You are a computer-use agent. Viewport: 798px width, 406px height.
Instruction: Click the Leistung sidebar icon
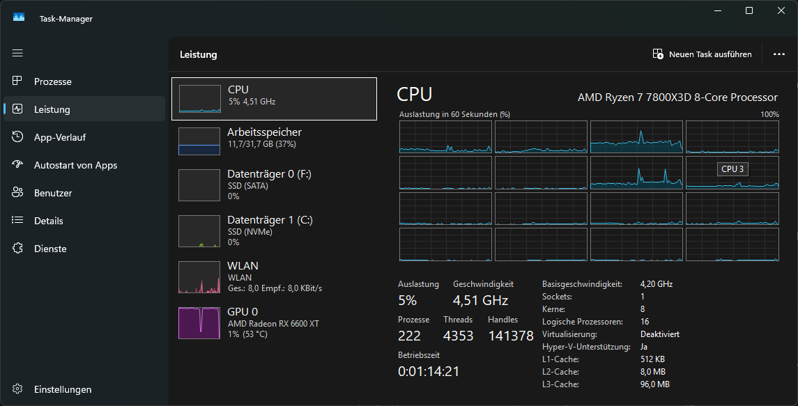click(x=18, y=109)
